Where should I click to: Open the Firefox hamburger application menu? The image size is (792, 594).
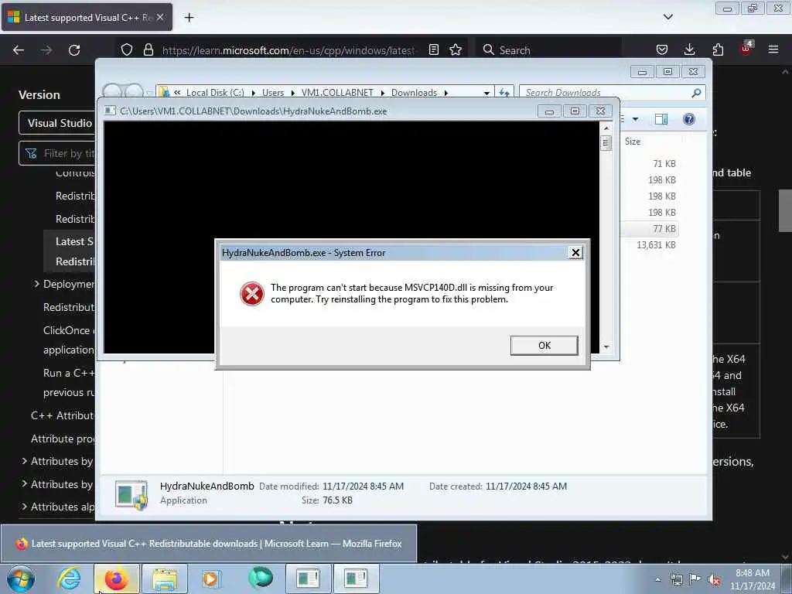773,49
